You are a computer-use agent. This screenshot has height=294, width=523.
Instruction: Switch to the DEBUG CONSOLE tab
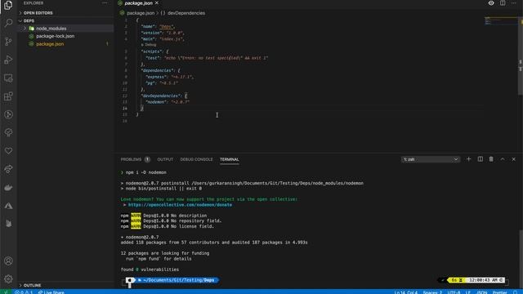[x=196, y=159]
